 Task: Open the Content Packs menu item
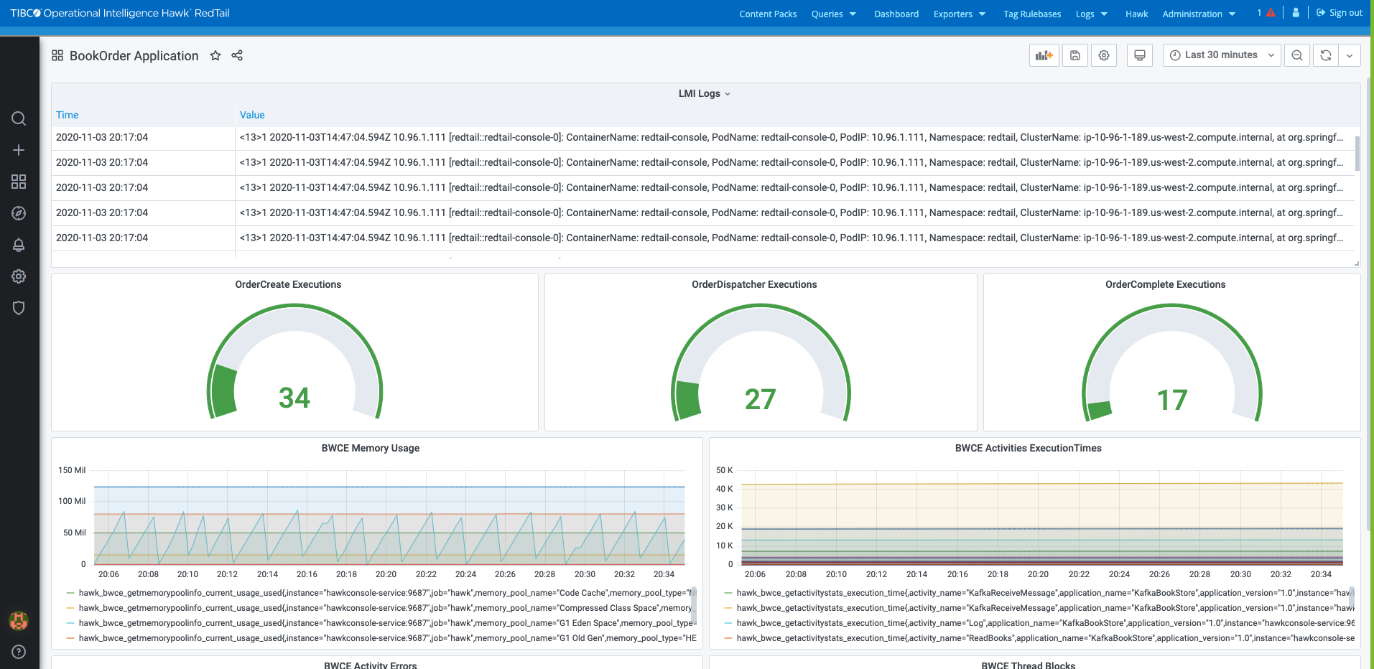pos(768,14)
